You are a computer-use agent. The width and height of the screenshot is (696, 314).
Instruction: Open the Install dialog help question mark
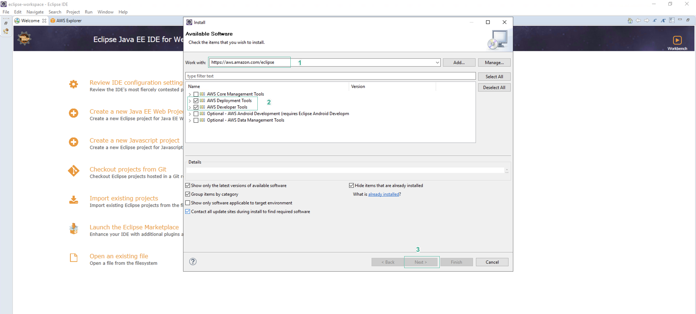(x=193, y=262)
